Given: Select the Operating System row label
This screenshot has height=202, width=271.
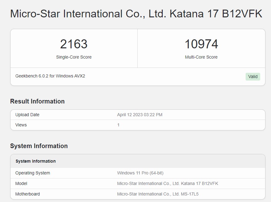Looking at the screenshot, I should coord(32,173).
